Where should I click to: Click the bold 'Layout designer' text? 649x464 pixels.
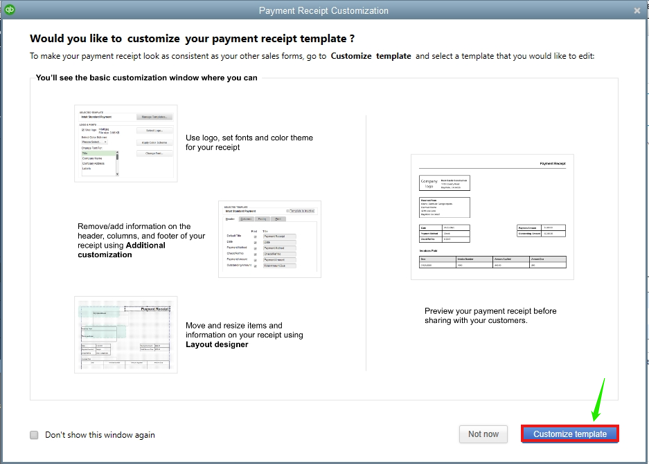click(217, 344)
